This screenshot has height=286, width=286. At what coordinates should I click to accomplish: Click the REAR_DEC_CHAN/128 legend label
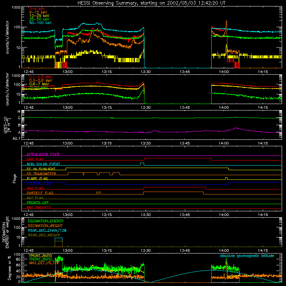[x=47, y=230]
